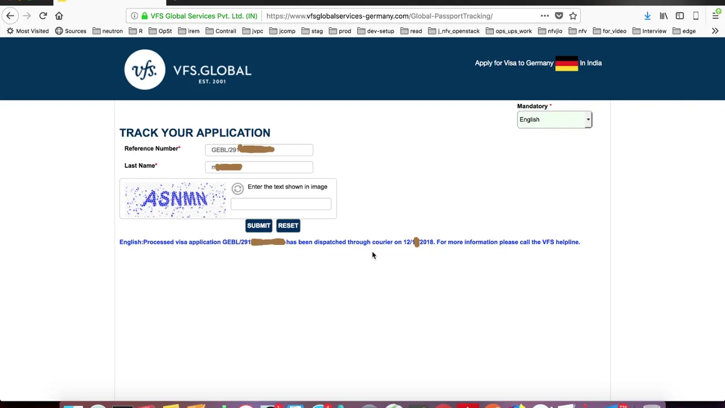Open the jvpc bookmark folder
Screen dimensions: 725x408
(253, 31)
